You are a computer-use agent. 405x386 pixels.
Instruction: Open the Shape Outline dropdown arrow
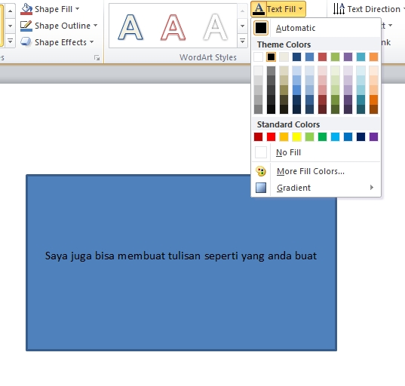pos(95,26)
